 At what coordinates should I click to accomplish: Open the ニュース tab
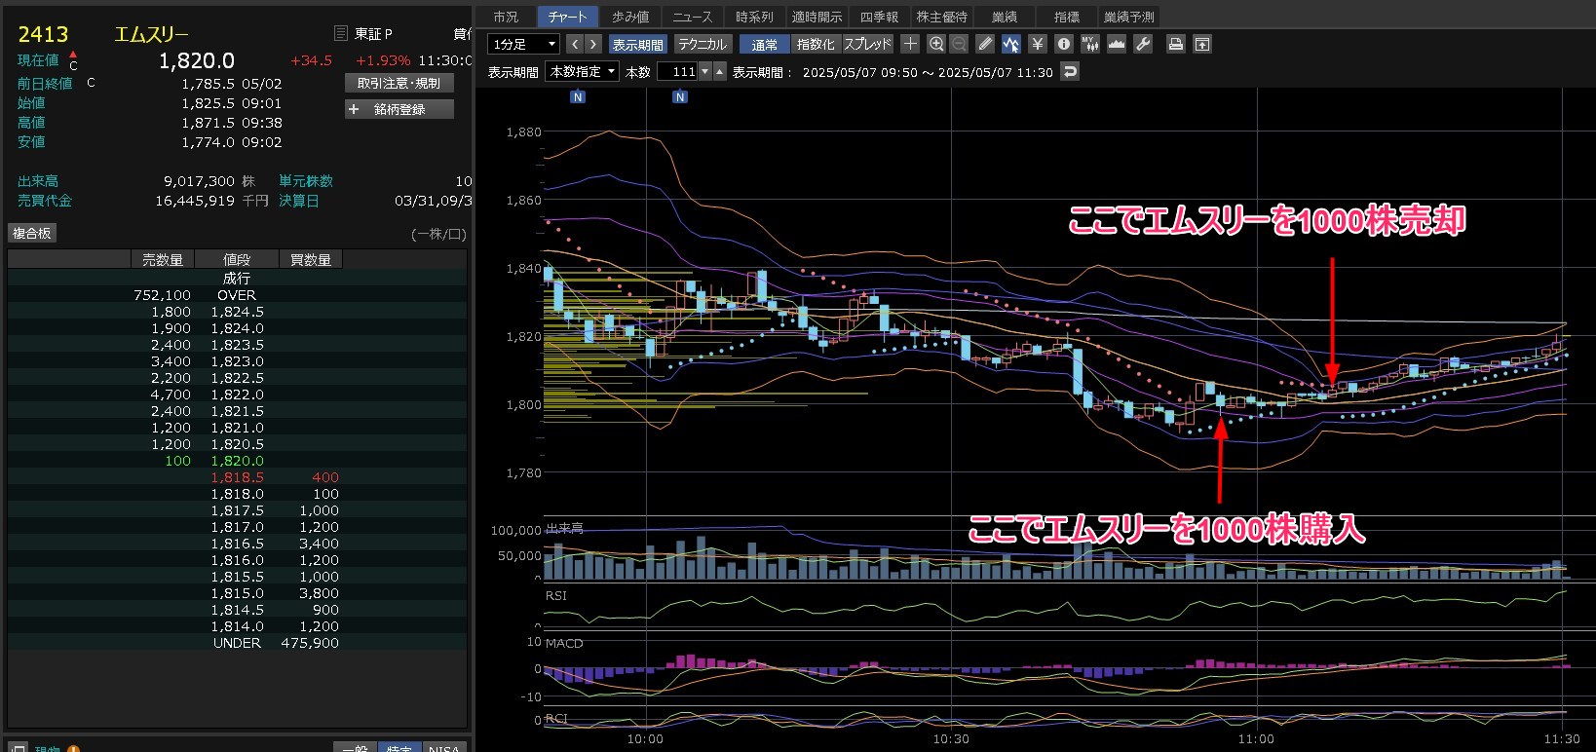tap(693, 17)
